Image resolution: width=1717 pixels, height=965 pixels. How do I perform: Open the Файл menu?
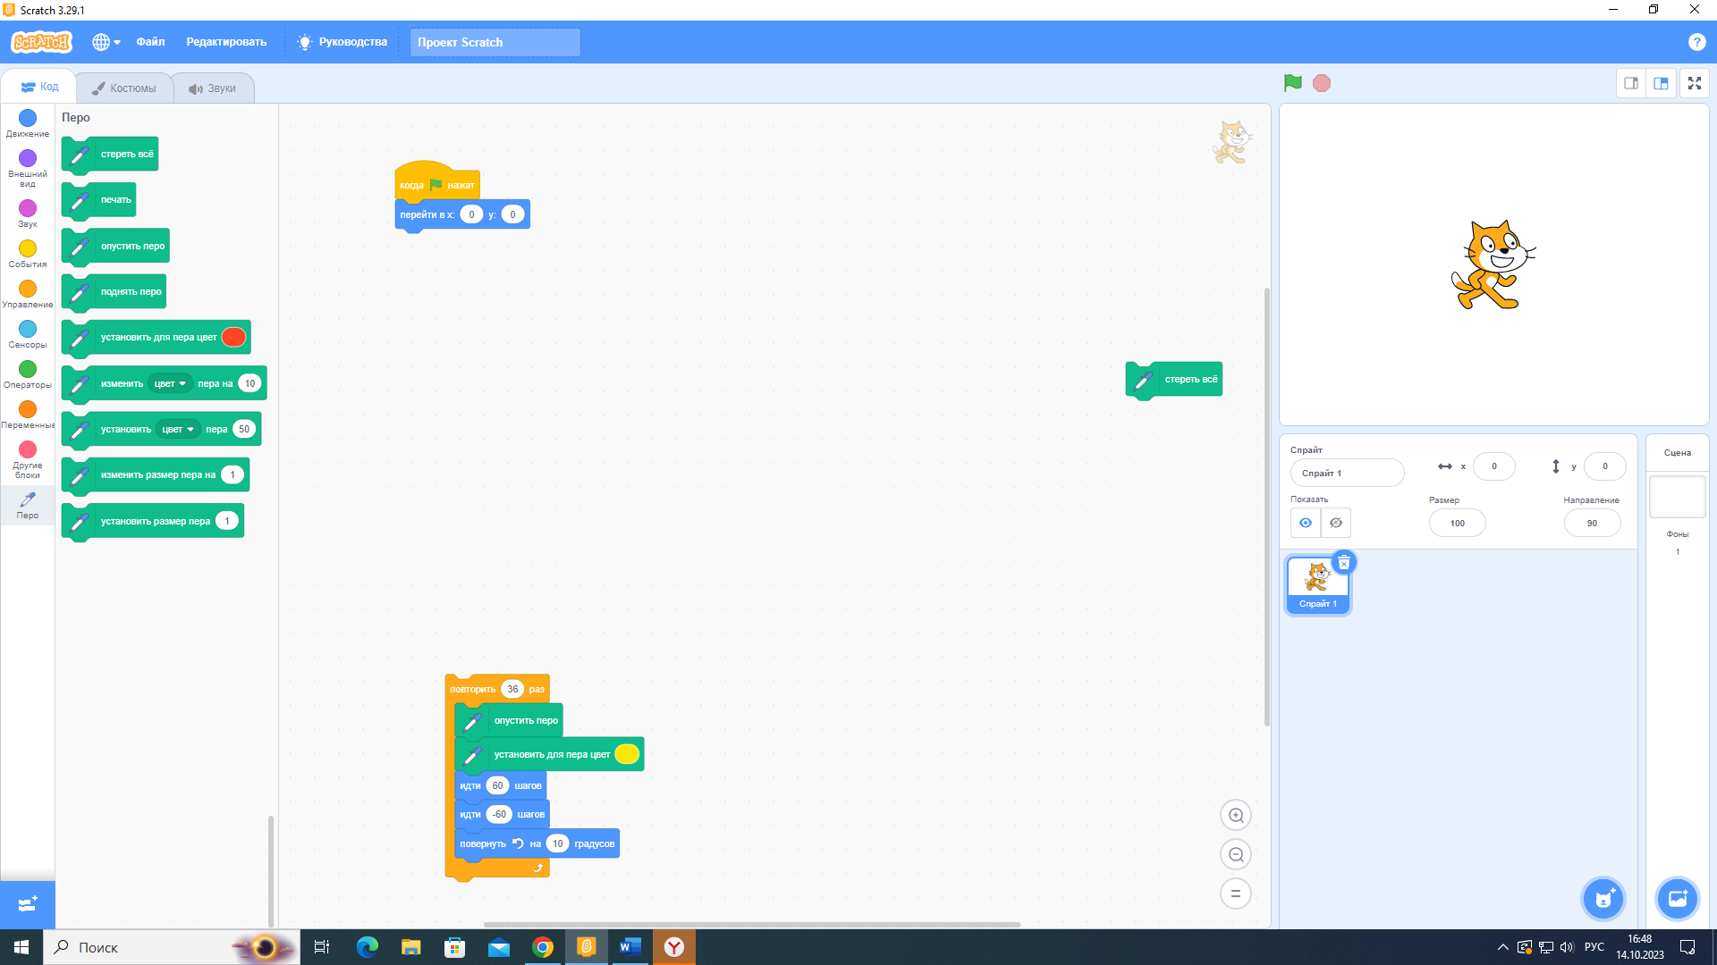pyautogui.click(x=150, y=42)
